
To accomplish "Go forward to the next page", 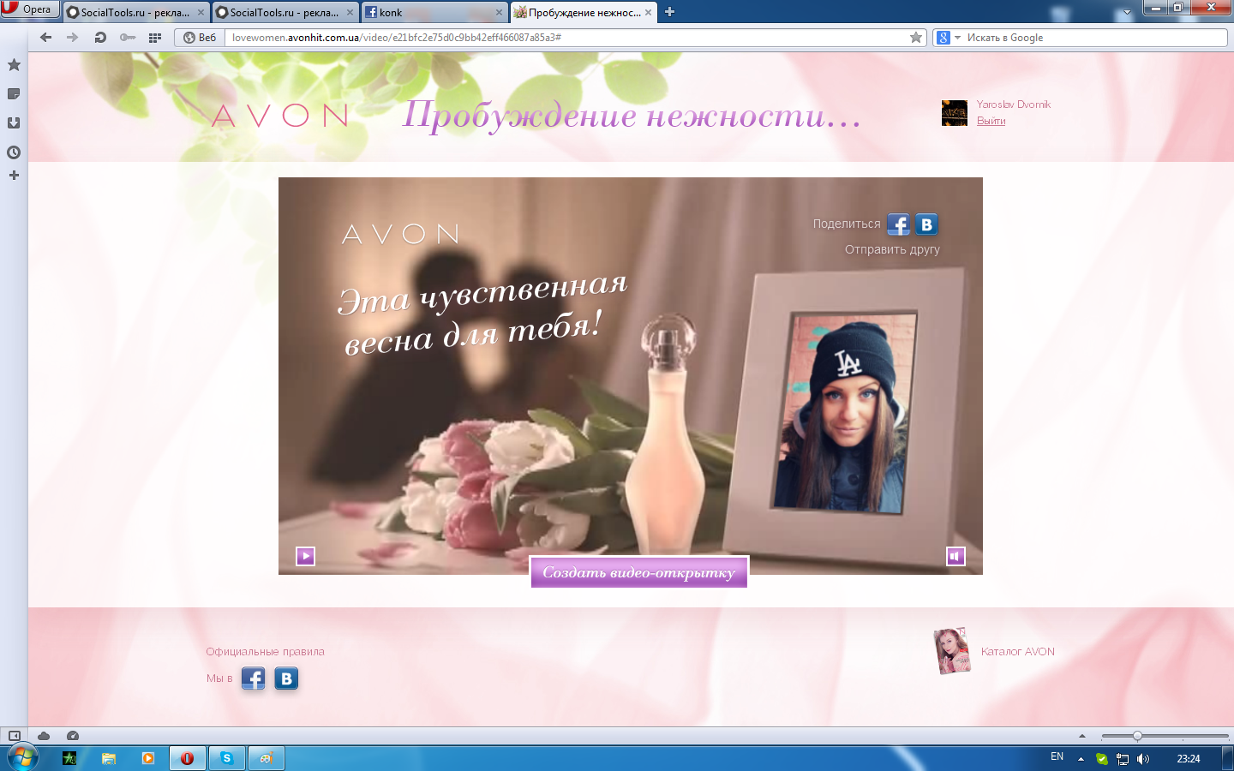I will (x=73, y=37).
